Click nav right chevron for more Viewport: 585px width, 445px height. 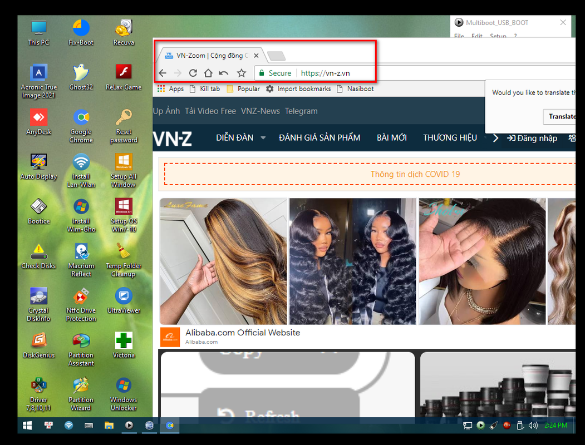(495, 139)
